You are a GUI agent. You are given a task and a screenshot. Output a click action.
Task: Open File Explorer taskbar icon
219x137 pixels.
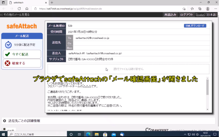pos(97,134)
